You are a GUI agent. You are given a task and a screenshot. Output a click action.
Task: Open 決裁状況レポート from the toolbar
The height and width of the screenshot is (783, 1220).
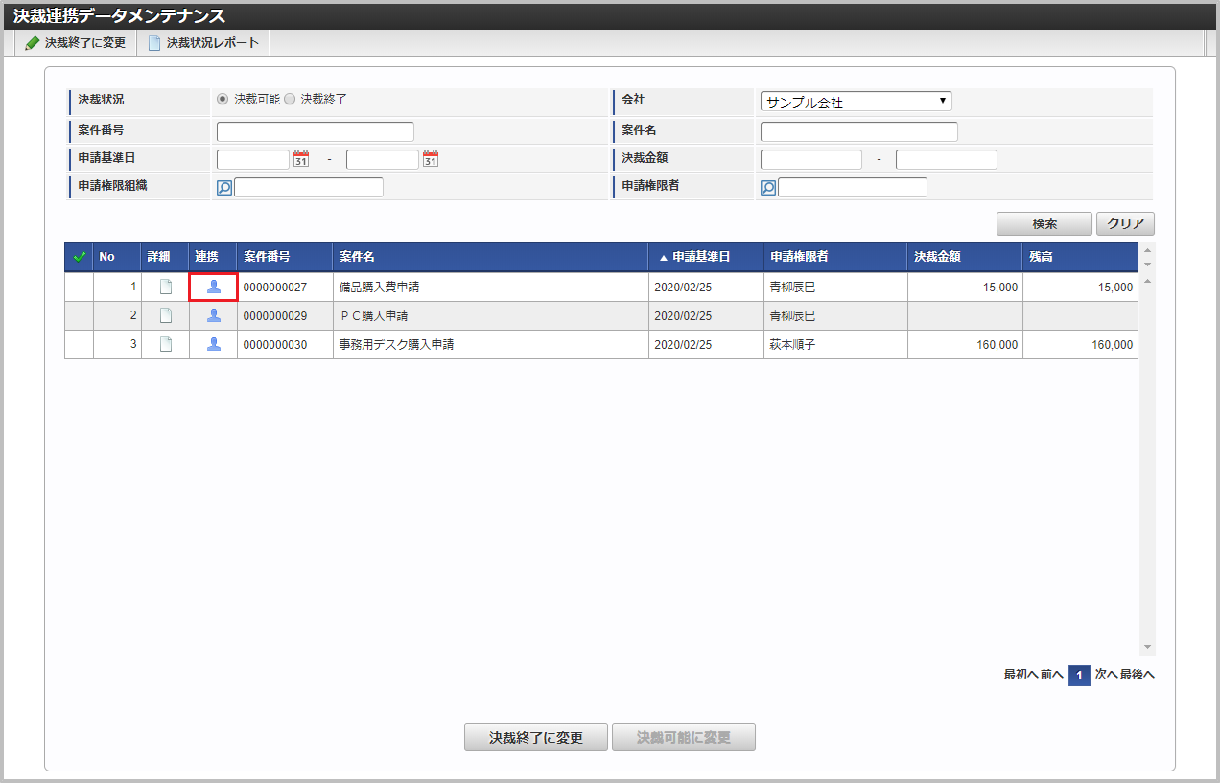click(x=203, y=43)
